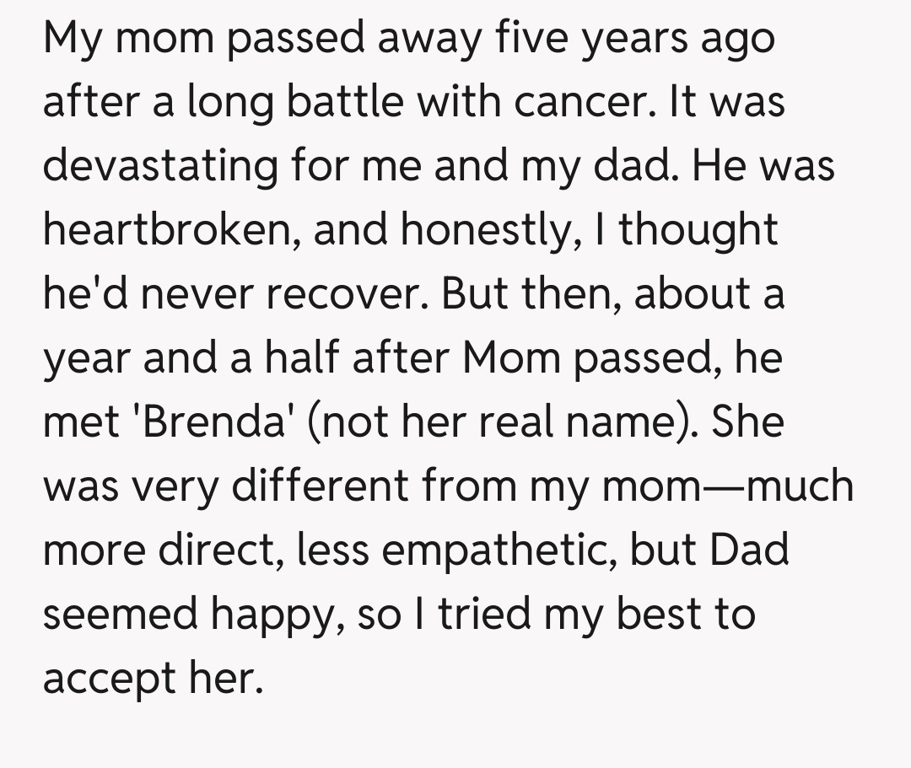Tap the word "best" near the end
This screenshot has height=768, width=911.
pyautogui.click(x=658, y=614)
